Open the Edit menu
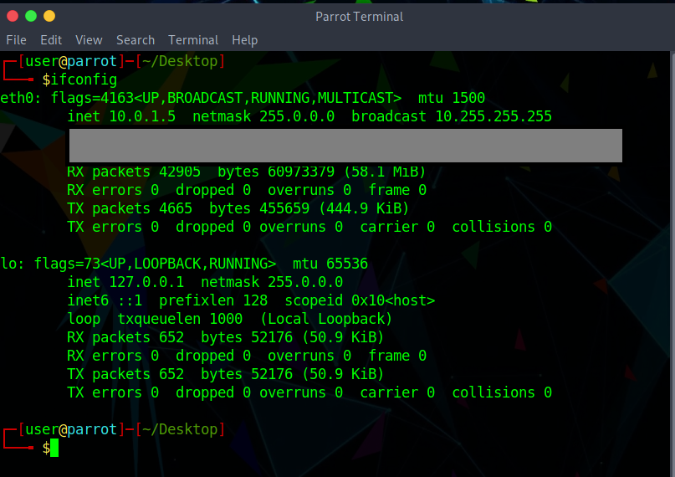This screenshot has width=675, height=477. [x=51, y=40]
